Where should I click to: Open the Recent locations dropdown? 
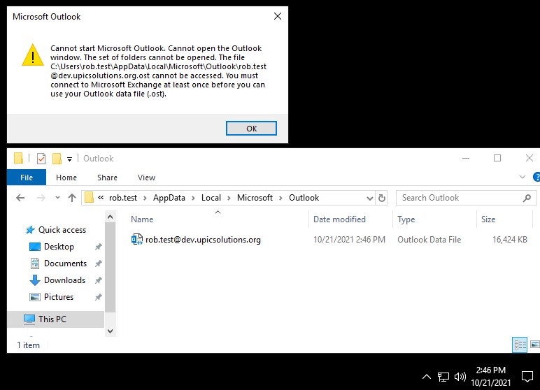(x=57, y=198)
